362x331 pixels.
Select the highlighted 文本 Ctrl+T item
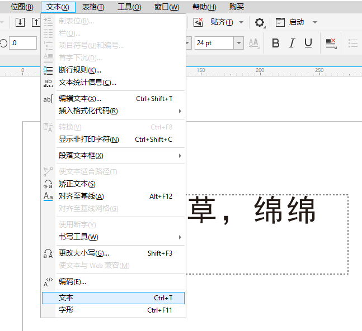click(x=114, y=298)
